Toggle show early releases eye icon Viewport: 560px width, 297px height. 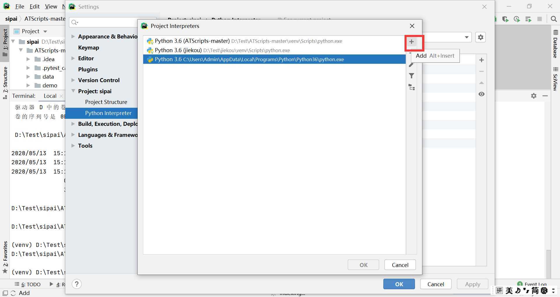482,94
